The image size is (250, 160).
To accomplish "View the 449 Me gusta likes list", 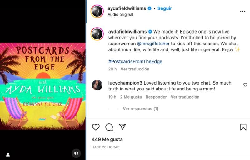I will pyautogui.click(x=107, y=139).
